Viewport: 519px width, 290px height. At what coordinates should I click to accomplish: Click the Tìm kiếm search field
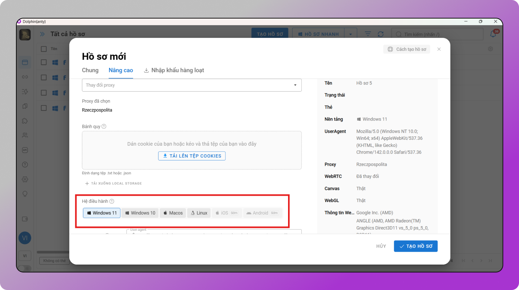437,34
